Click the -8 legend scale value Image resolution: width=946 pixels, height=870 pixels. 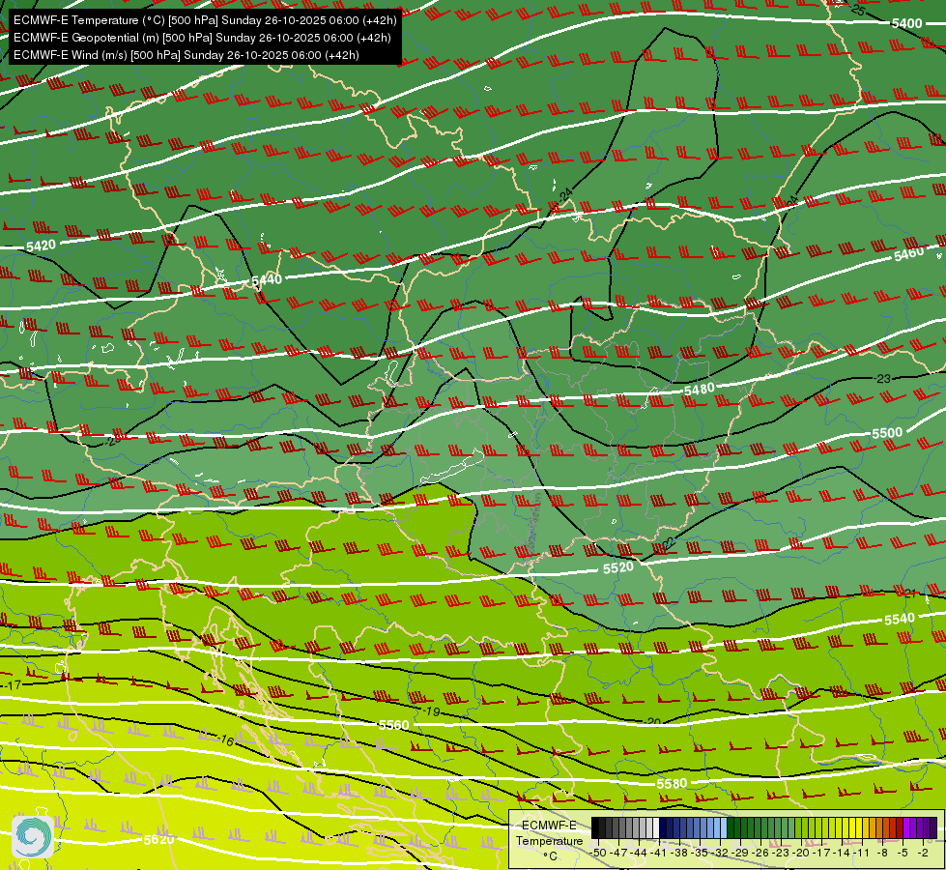pos(882,853)
